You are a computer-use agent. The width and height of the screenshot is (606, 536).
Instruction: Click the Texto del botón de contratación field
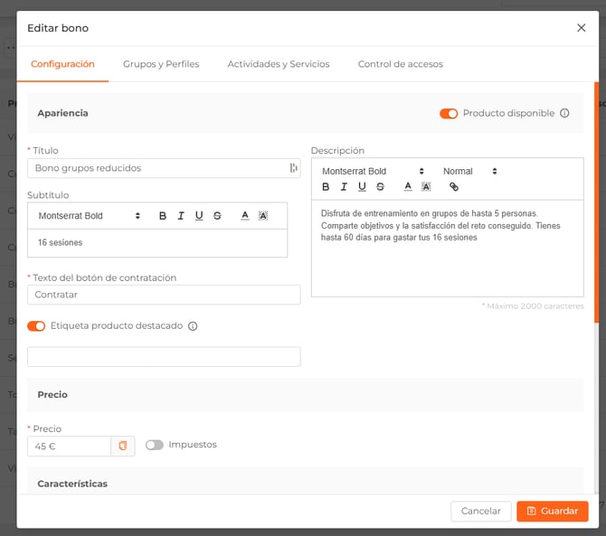coord(164,295)
